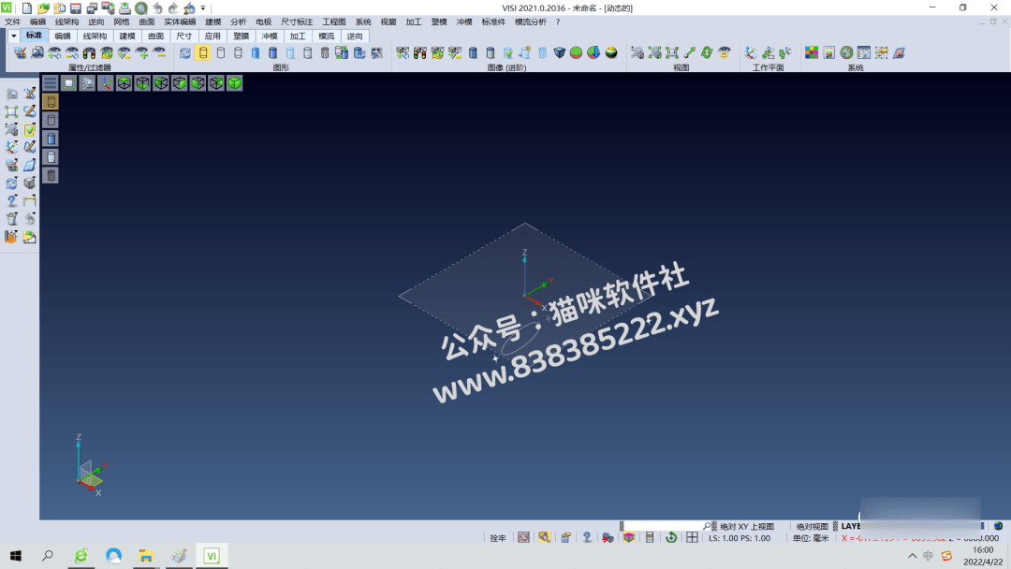Click the traffic light filter icon
This screenshot has height=569, width=1011.
tap(90, 52)
